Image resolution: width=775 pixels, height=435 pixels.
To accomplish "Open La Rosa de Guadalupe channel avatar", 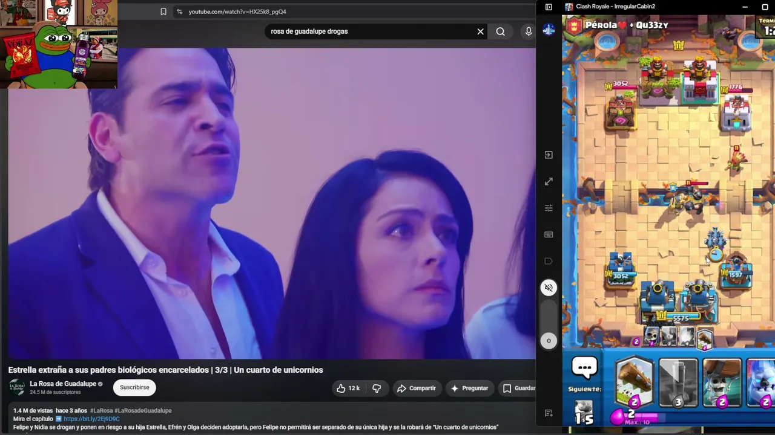I will click(17, 387).
